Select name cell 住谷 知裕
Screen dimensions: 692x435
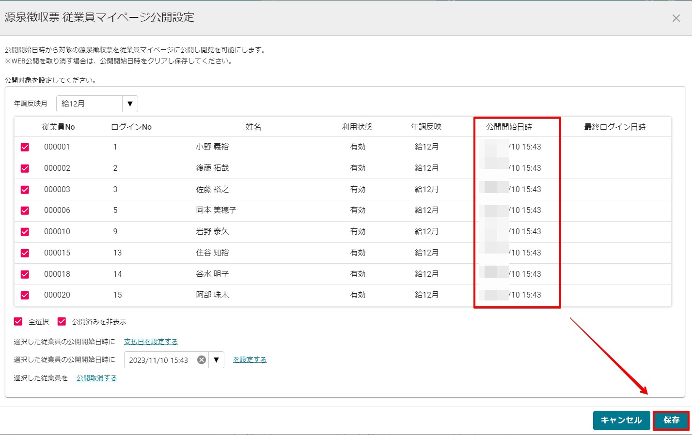(212, 253)
